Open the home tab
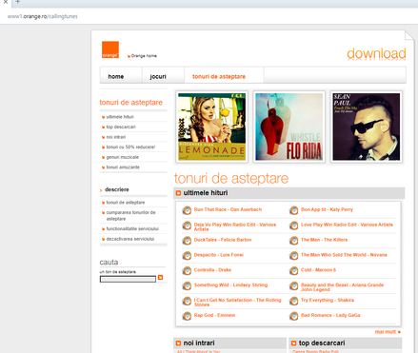The width and height of the screenshot is (418, 353). click(116, 76)
